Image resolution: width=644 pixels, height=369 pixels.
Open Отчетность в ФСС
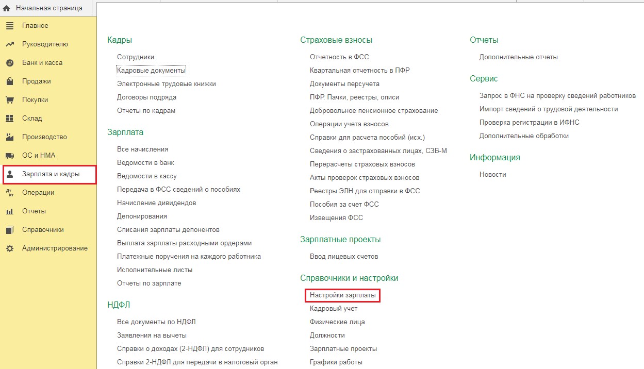tap(339, 57)
